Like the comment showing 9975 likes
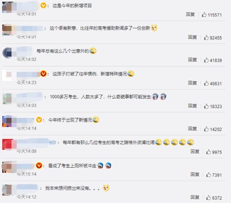The image size is (231, 203). click(x=208, y=152)
